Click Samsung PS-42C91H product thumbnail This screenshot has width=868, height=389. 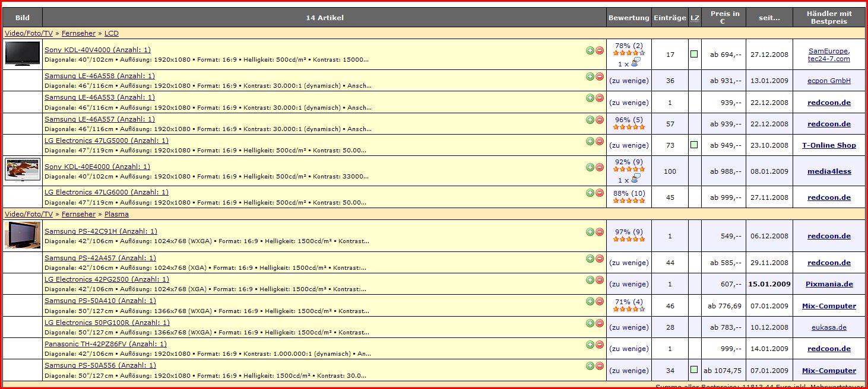pyautogui.click(x=23, y=235)
